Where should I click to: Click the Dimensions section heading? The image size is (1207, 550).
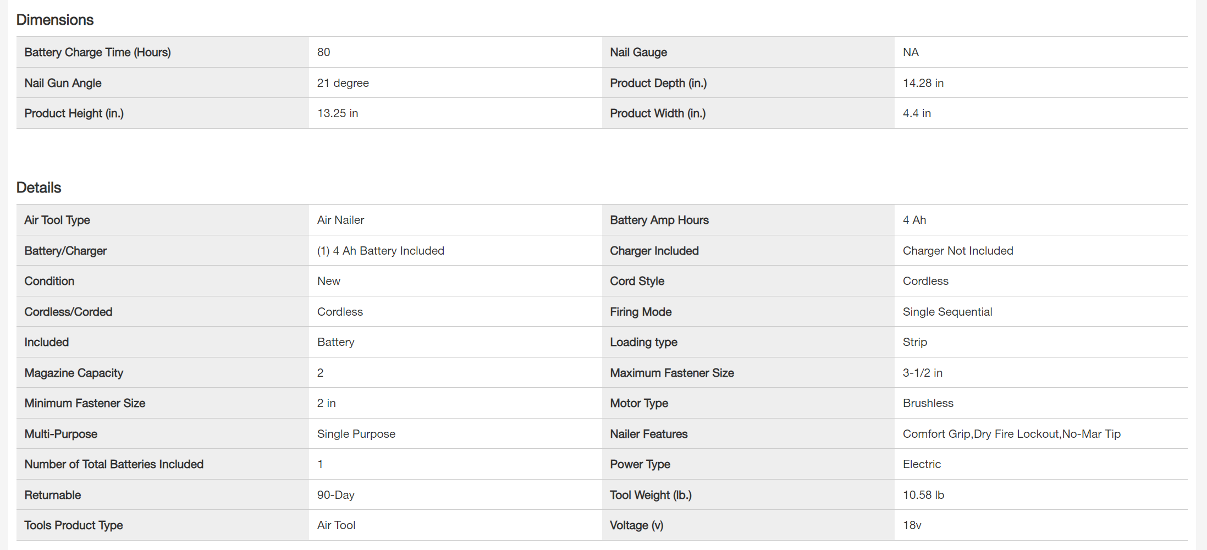55,20
